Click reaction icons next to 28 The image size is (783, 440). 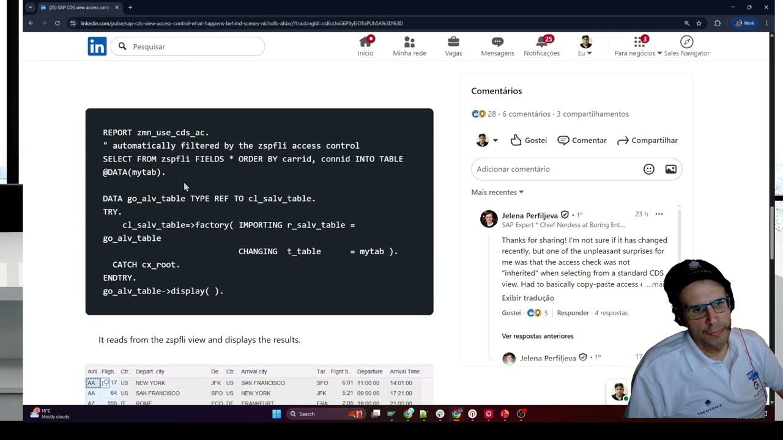coord(478,114)
